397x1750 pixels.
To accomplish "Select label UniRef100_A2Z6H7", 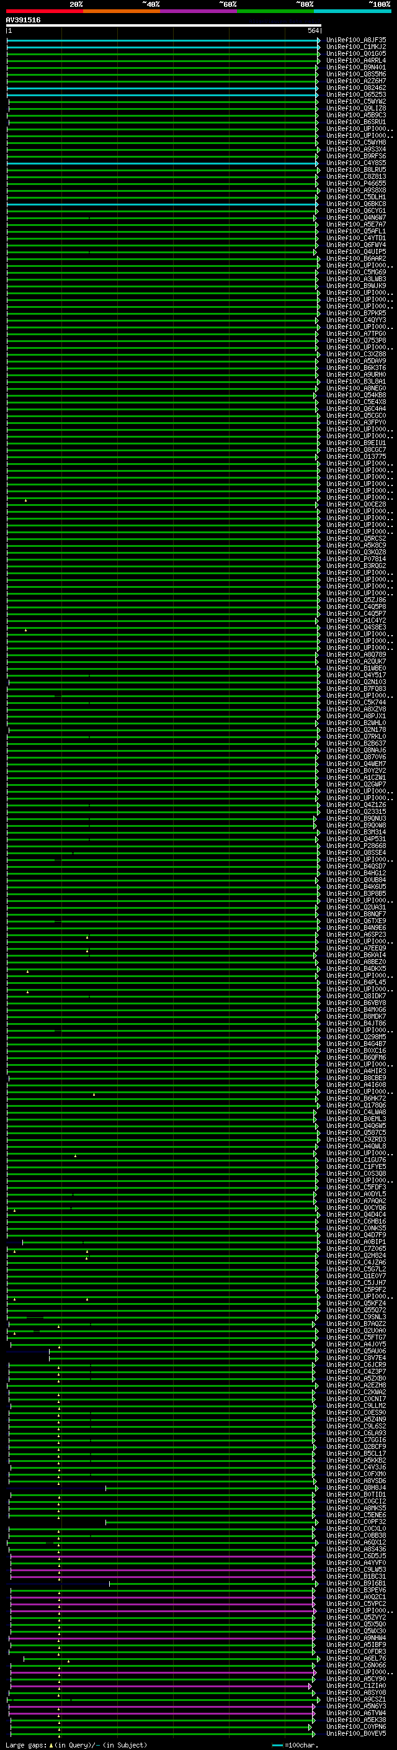I will [x=356, y=81].
